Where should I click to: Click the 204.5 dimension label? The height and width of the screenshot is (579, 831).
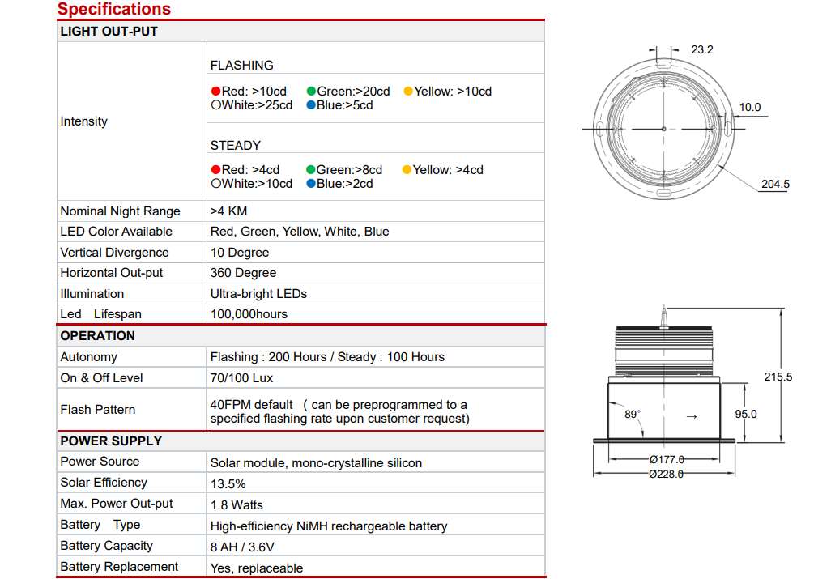point(775,185)
